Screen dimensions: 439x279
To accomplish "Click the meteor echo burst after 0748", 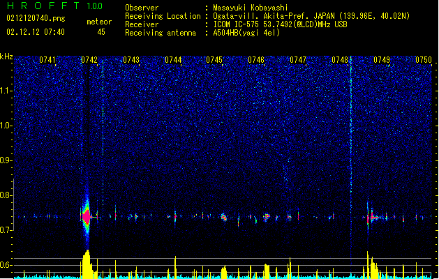I will pyautogui.click(x=373, y=217).
